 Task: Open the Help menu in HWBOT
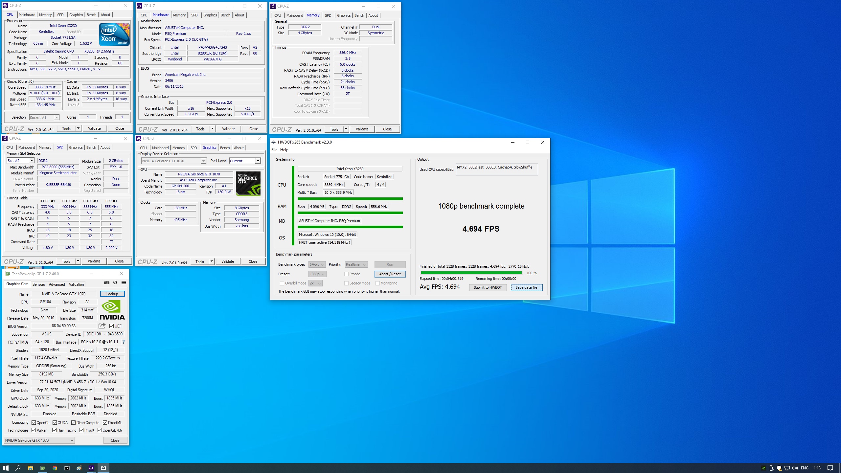(284, 150)
